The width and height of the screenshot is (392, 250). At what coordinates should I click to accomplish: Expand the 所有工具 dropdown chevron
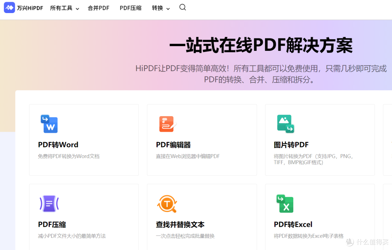78,9
